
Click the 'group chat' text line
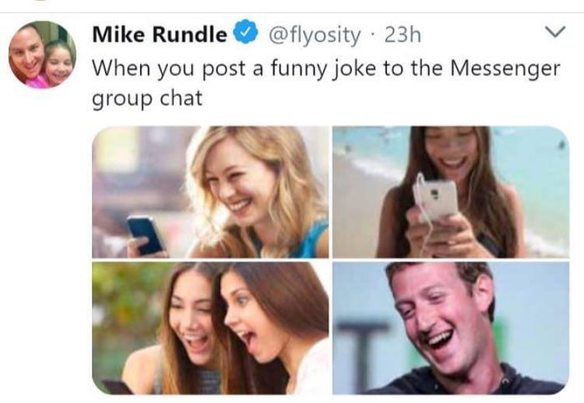tap(147, 98)
